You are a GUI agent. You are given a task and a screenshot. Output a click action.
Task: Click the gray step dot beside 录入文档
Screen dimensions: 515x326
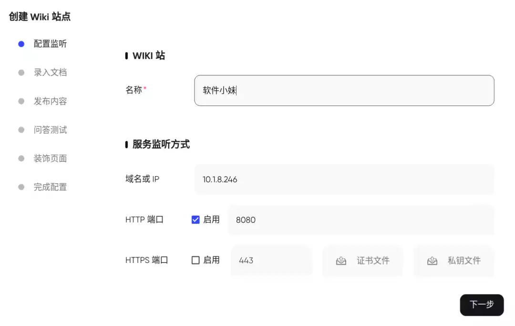[x=21, y=72]
